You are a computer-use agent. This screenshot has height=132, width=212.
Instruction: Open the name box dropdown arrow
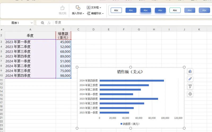32,23
